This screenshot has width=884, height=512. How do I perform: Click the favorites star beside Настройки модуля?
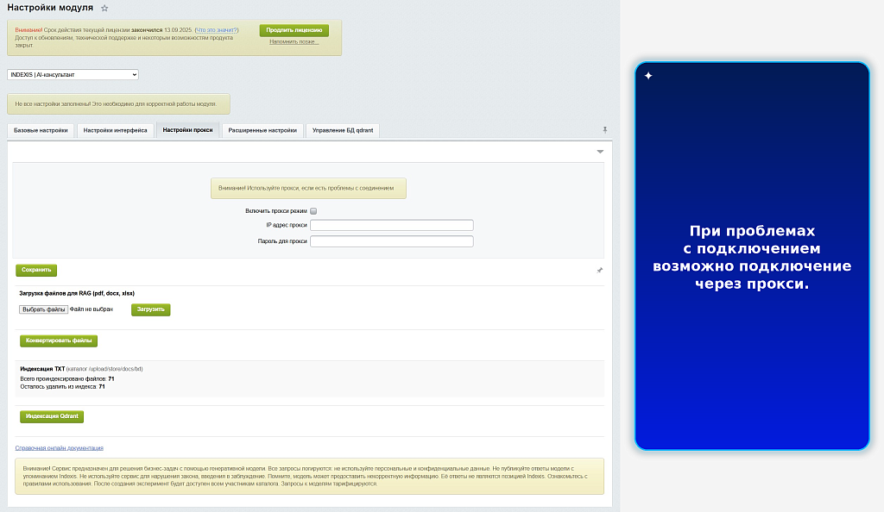pos(104,9)
